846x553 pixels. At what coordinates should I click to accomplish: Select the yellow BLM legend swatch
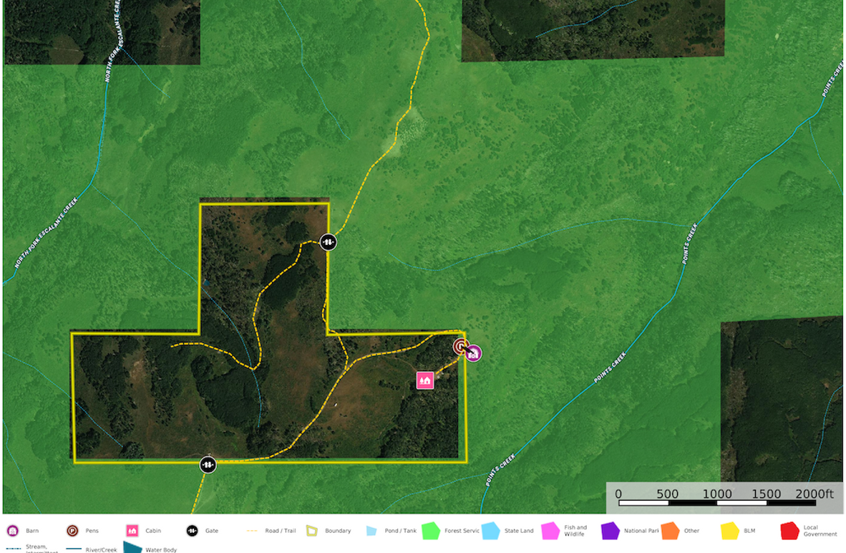pos(729,531)
